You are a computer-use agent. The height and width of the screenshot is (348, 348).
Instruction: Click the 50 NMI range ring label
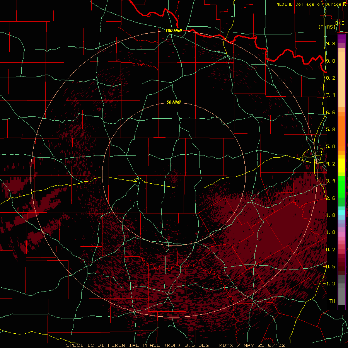click(x=174, y=102)
